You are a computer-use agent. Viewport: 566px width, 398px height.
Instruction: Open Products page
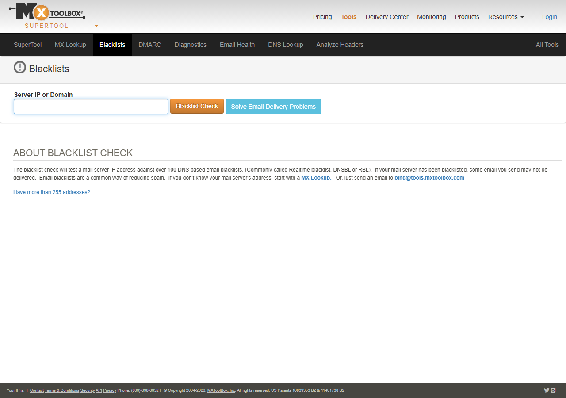click(467, 17)
